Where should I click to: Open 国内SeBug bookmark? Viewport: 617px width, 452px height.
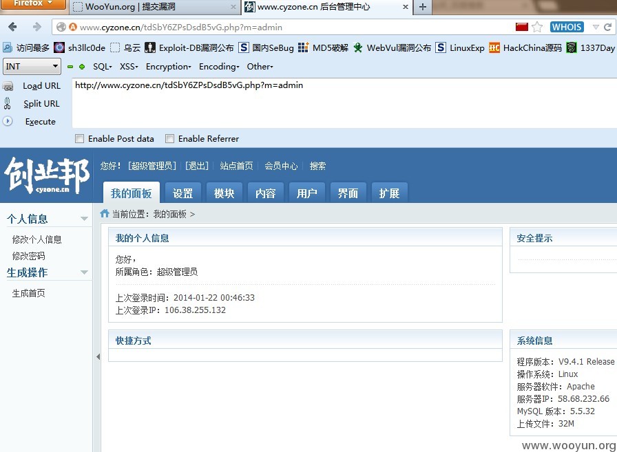coord(266,48)
